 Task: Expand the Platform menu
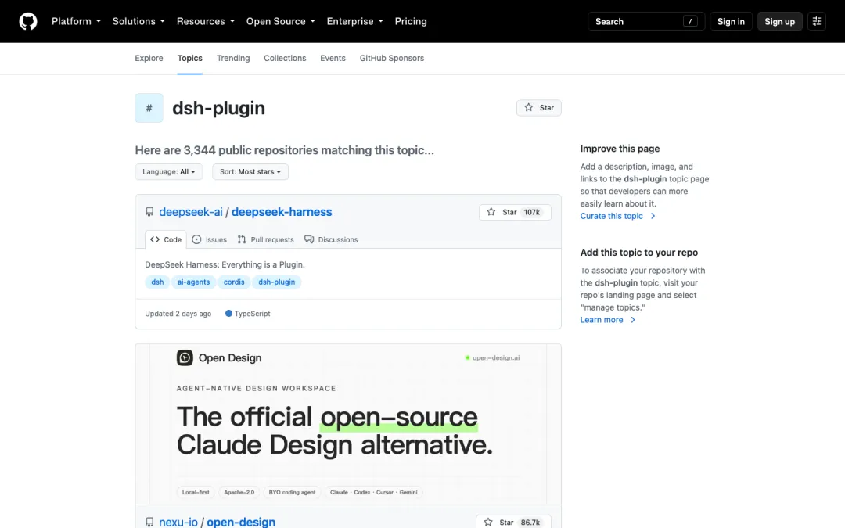point(76,22)
